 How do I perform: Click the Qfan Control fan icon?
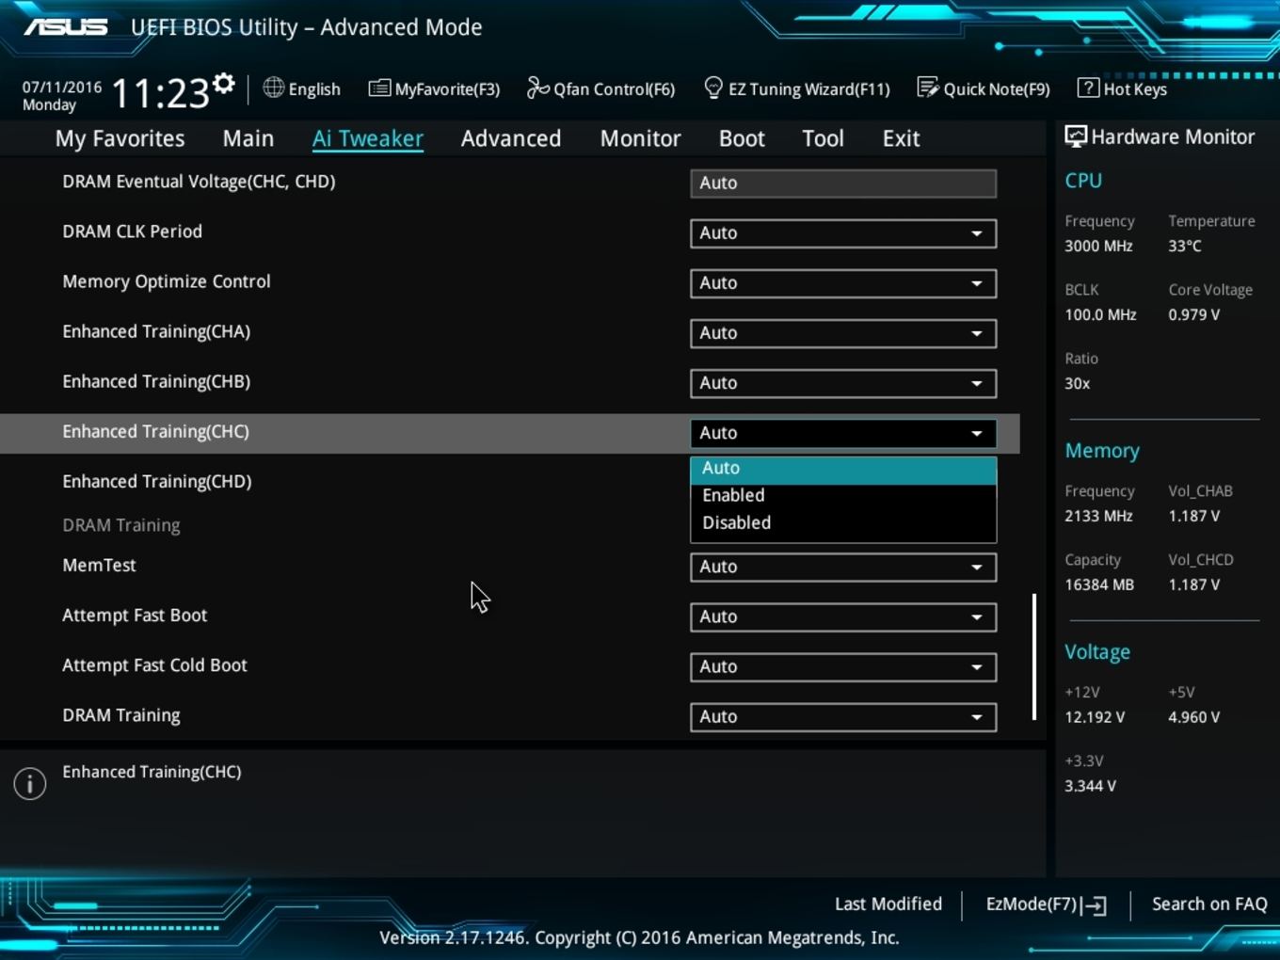point(537,88)
